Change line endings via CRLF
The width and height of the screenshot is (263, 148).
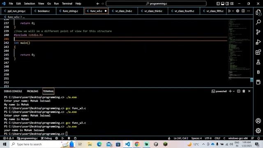[x=217, y=139]
